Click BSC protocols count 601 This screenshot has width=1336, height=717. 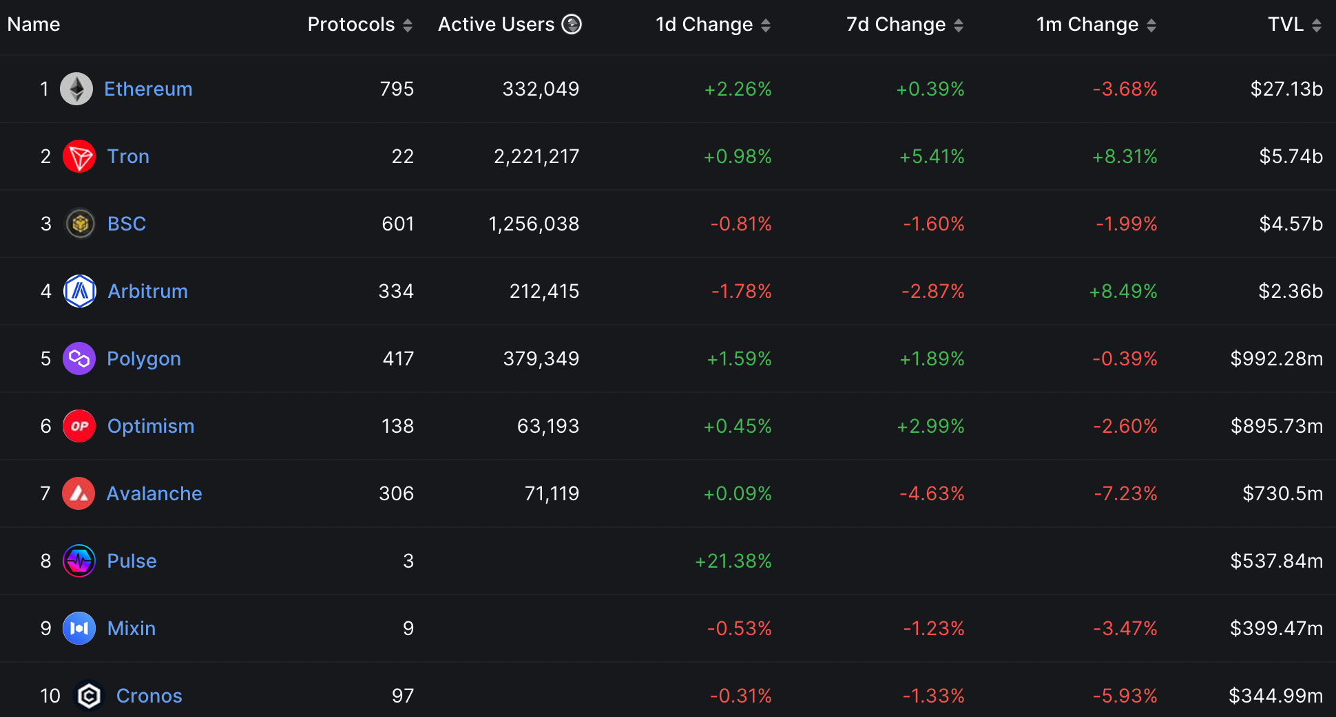pyautogui.click(x=398, y=224)
